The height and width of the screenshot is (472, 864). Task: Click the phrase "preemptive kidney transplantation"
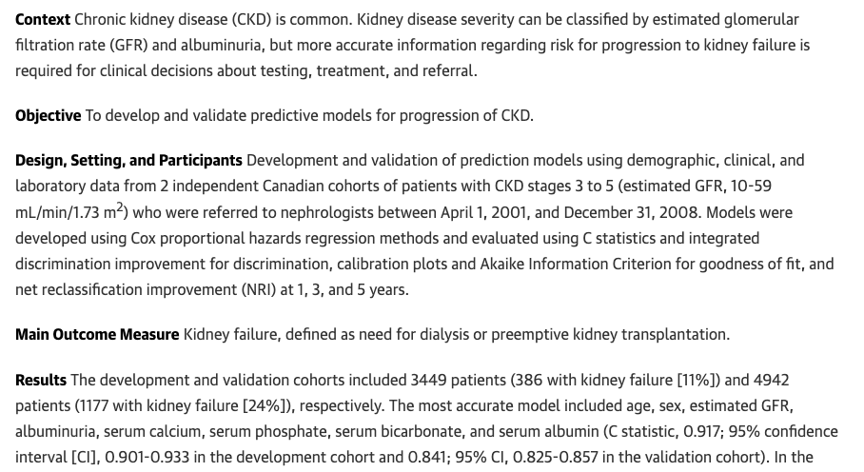point(608,335)
